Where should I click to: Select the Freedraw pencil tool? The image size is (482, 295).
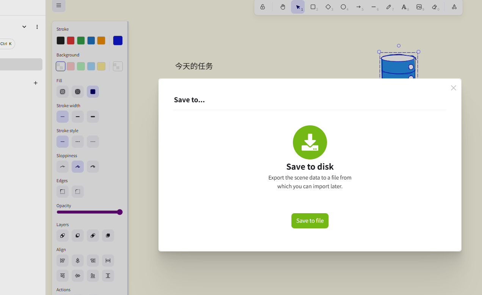pyautogui.click(x=389, y=7)
